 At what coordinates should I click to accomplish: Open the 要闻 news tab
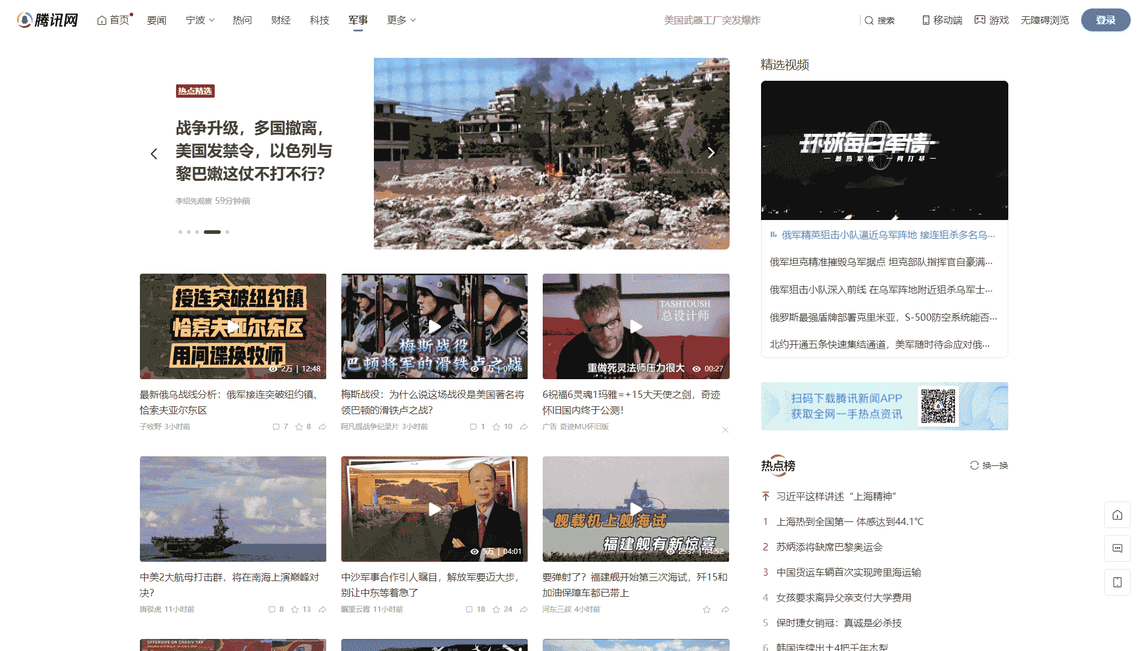(157, 20)
